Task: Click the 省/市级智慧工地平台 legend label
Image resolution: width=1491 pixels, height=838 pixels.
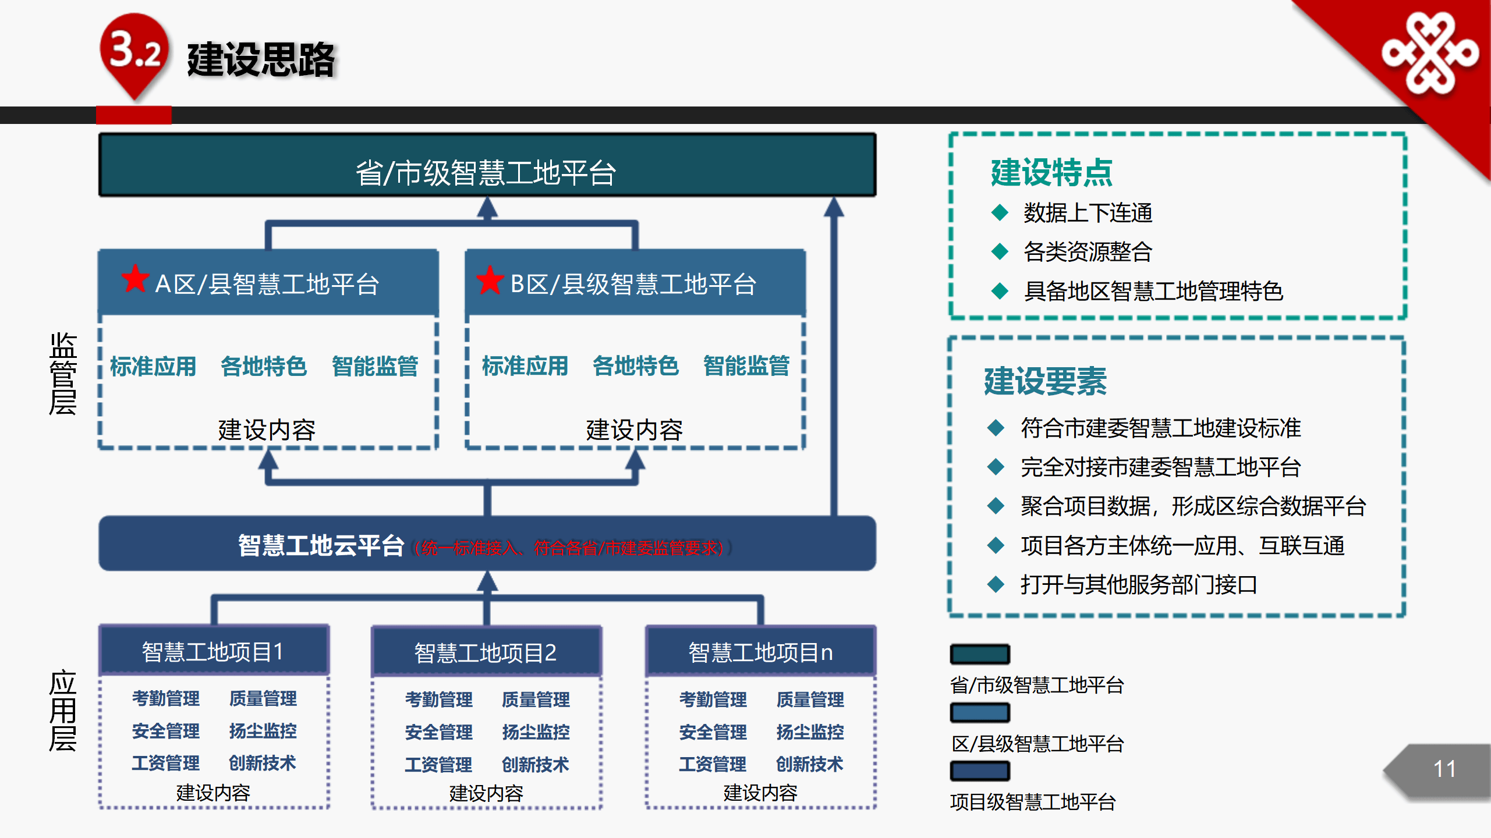Action: (x=1037, y=686)
